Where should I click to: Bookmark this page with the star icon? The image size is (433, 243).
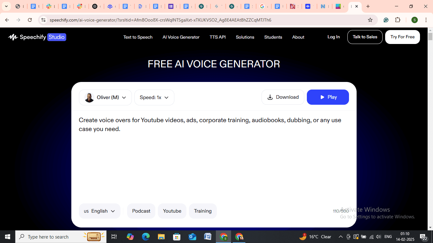coord(370,20)
